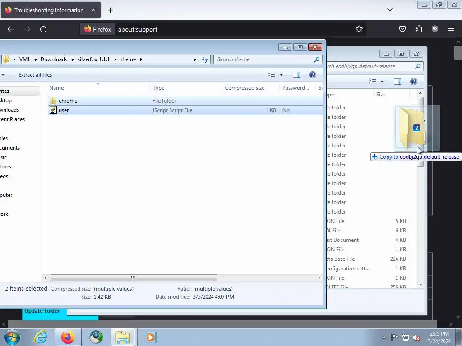Click Extract all files

35,75
